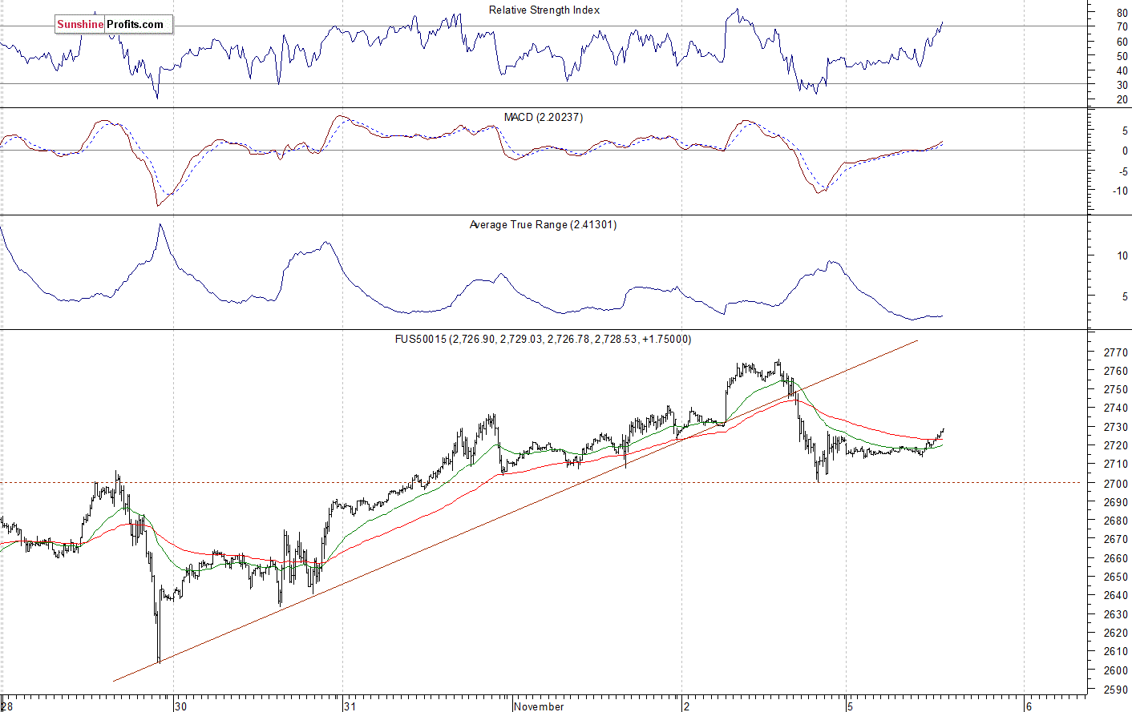Click the 2 date label after November

(687, 706)
